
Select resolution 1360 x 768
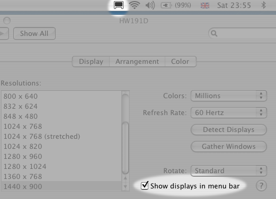[x=61, y=176]
